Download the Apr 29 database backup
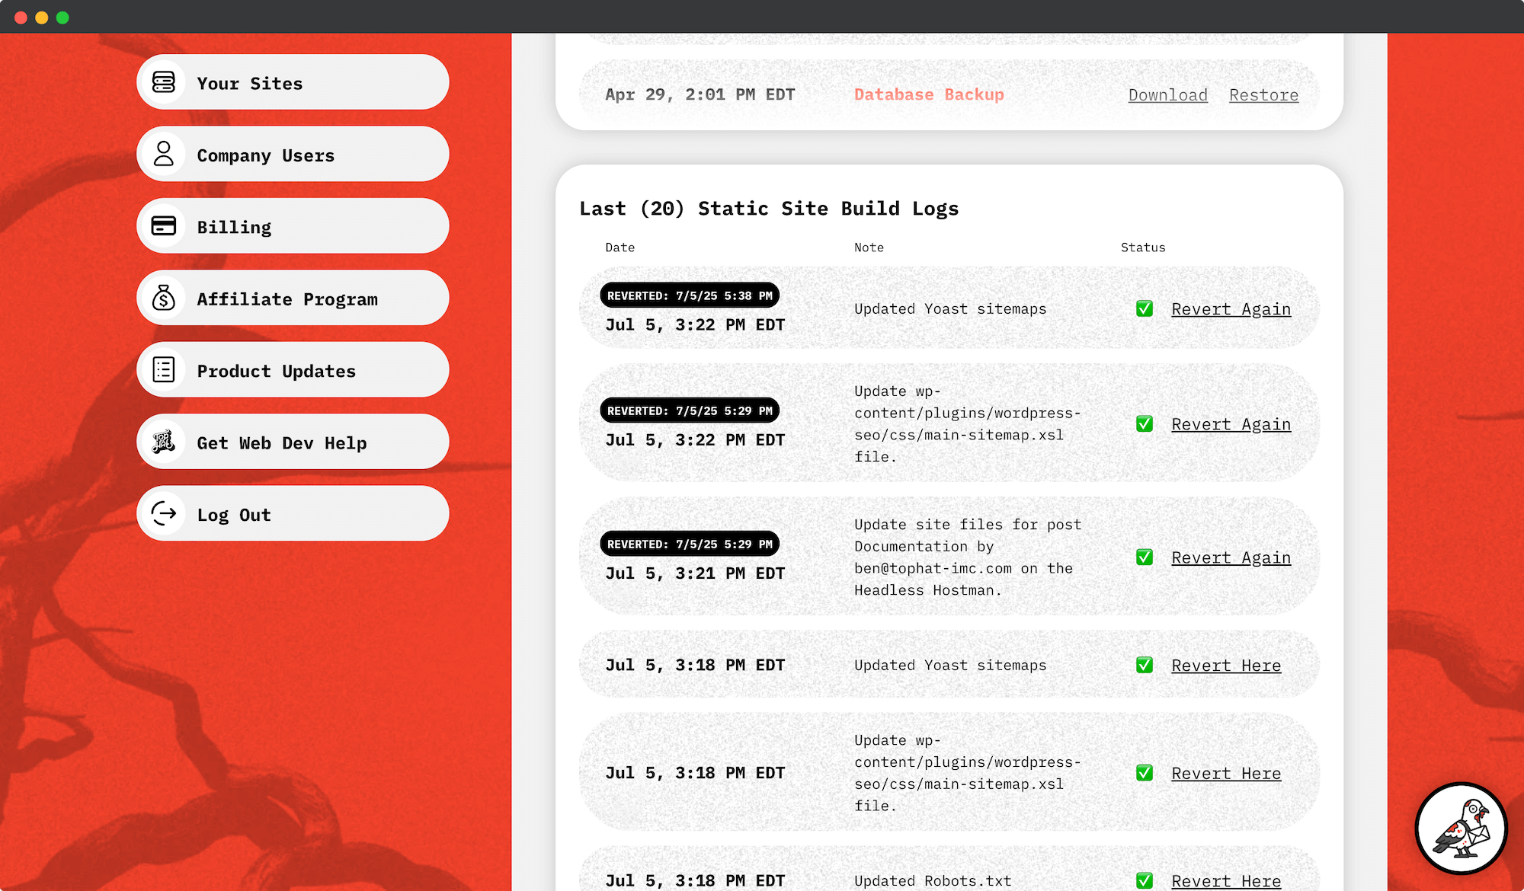Screen dimensions: 1524x891 (1167, 95)
